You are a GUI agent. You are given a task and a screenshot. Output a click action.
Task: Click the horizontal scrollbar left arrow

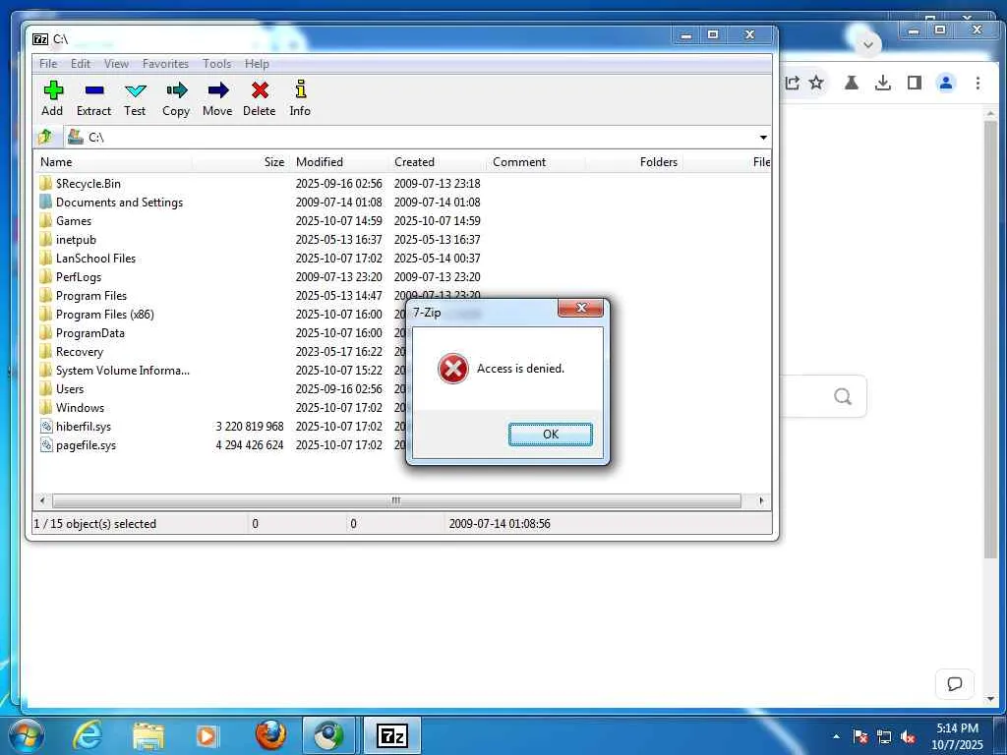(42, 500)
